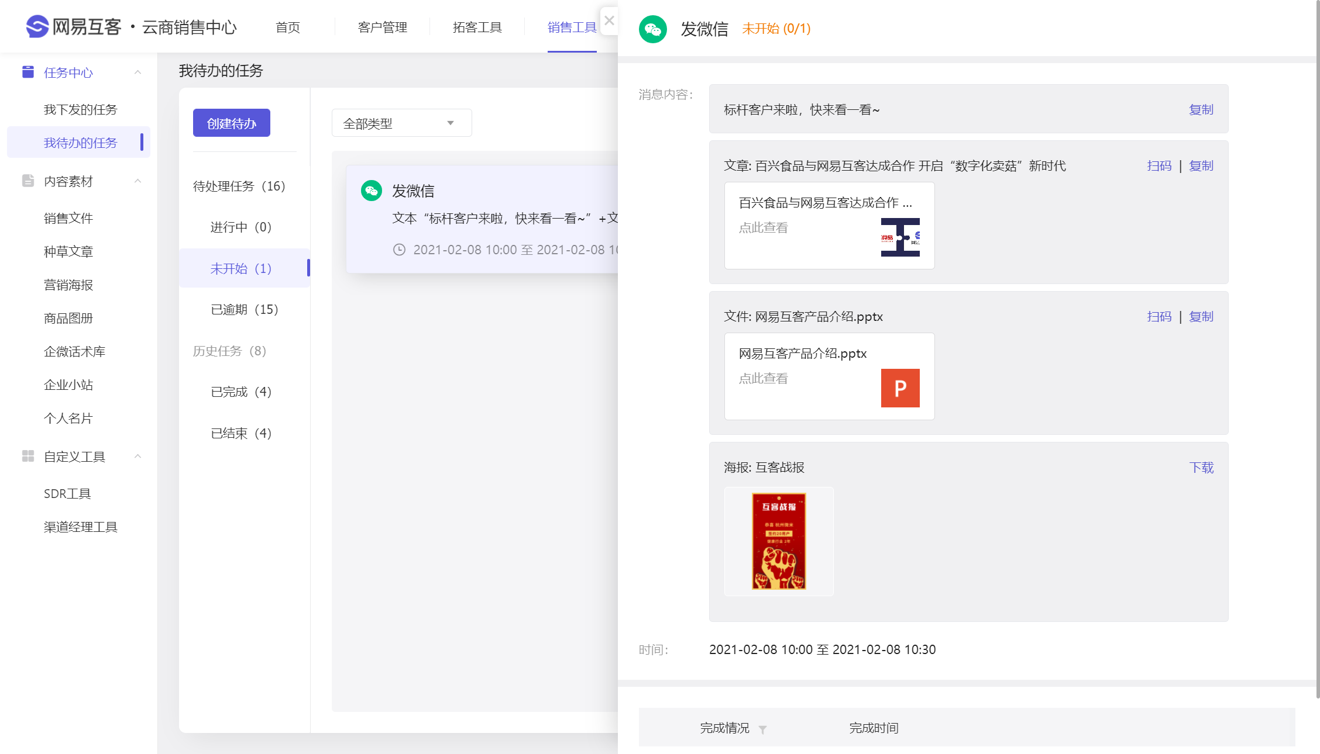Open the 首页 tab
The image size is (1320, 754).
287,27
